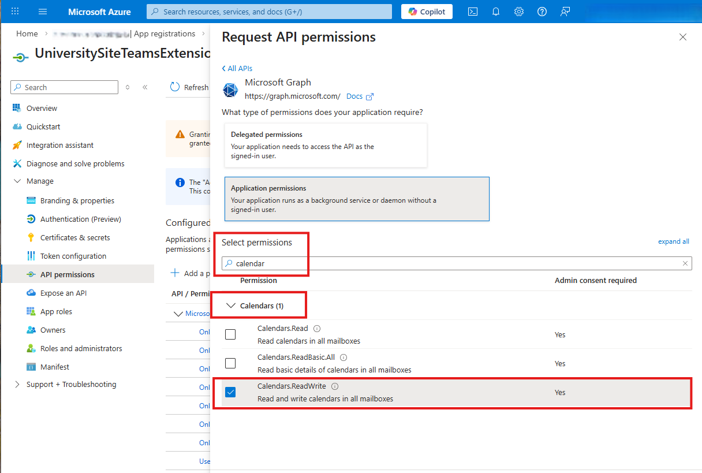This screenshot has width=702, height=473.
Task: Click Add a permission
Action: point(192,273)
